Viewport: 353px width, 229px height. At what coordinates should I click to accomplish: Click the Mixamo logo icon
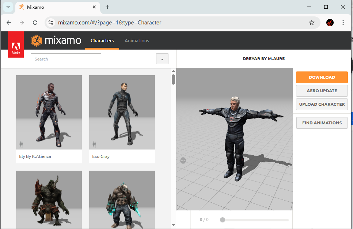(36, 41)
